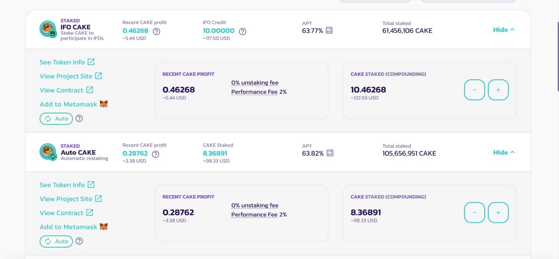Unstake CAKE with minus button in IFO pool
Screen dimensions: 559x259
(475, 90)
